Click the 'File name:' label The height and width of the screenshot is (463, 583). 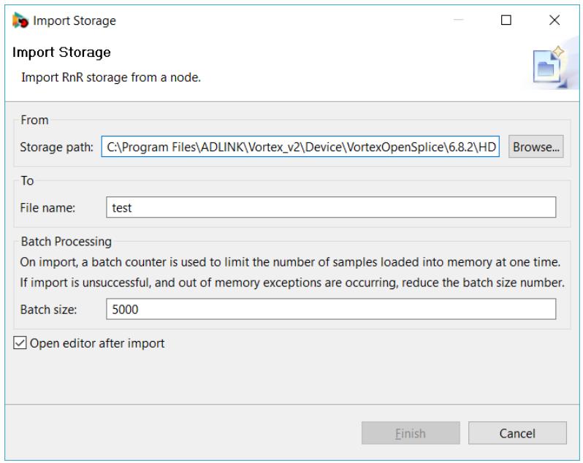pyautogui.click(x=47, y=207)
